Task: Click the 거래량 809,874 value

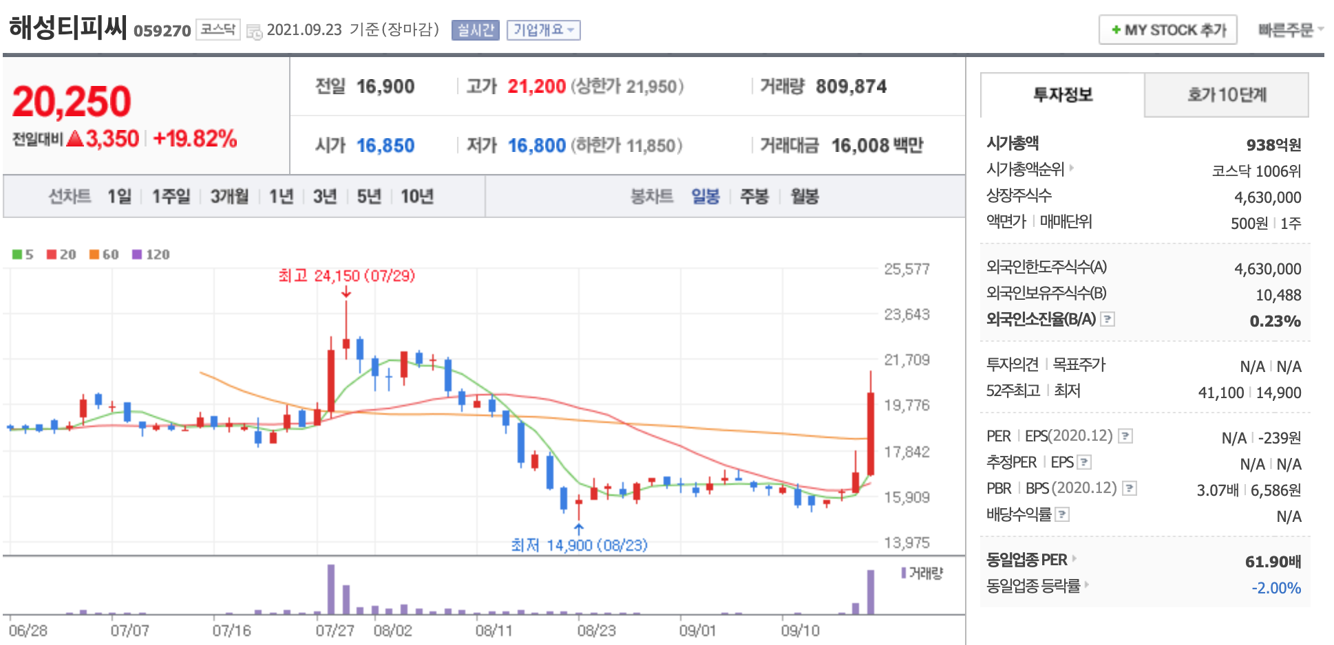Action: point(851,87)
